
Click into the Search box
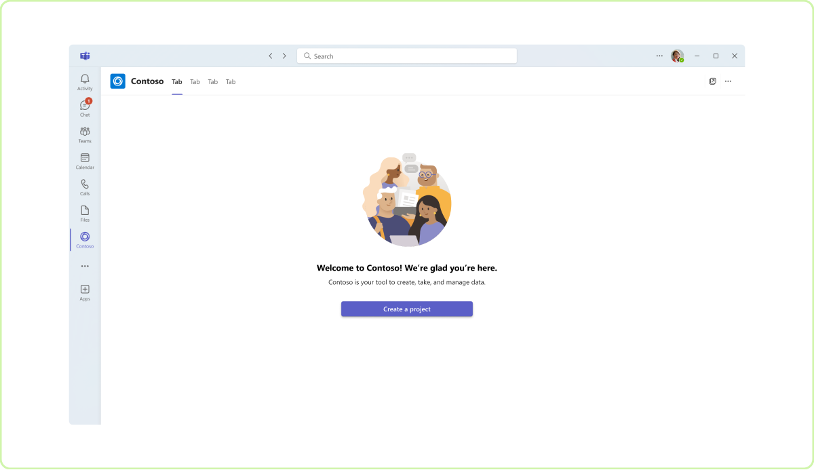pos(407,56)
